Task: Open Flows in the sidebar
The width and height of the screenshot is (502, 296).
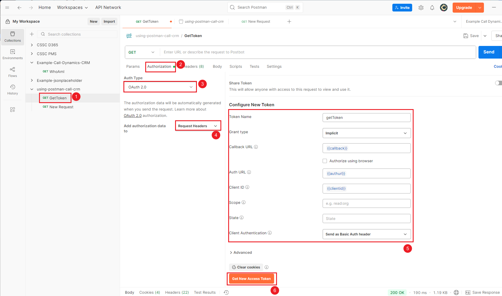Action: (13, 72)
